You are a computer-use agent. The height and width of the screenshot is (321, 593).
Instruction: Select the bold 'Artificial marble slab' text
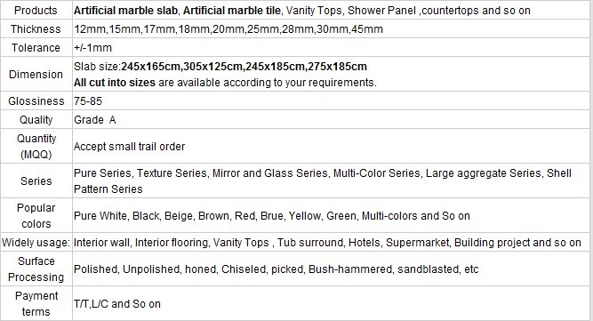pyautogui.click(x=125, y=10)
